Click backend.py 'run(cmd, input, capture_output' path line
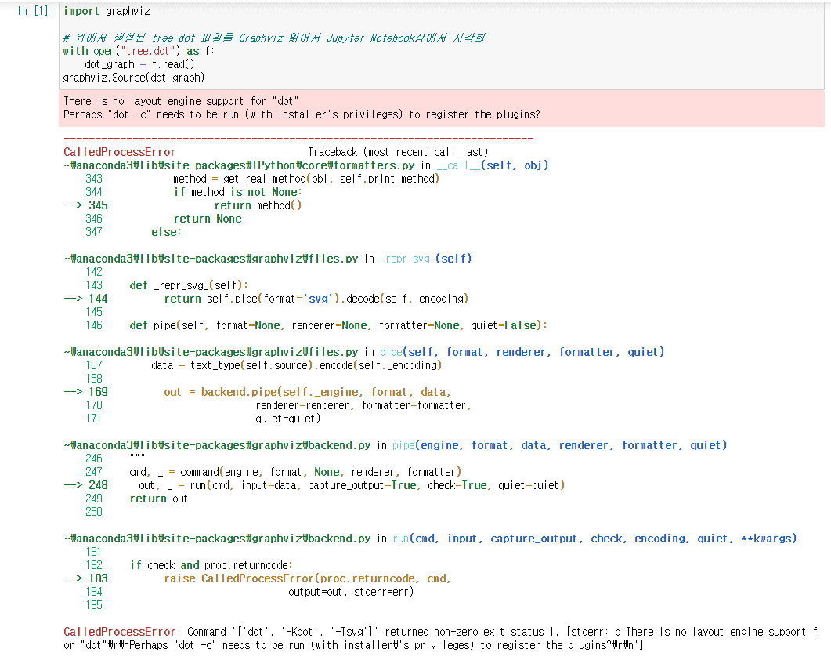 pyautogui.click(x=430, y=539)
